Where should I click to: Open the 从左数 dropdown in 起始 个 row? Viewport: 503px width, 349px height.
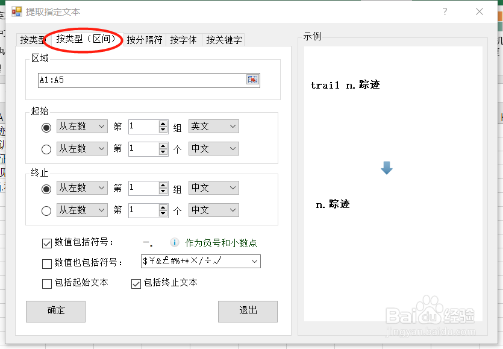coord(82,149)
